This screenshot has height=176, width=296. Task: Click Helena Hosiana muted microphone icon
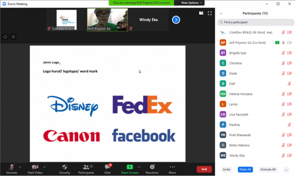283,94
